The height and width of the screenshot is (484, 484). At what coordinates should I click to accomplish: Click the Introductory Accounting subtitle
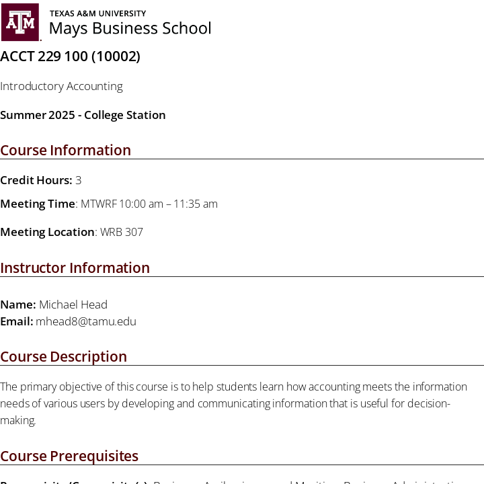pos(61,86)
